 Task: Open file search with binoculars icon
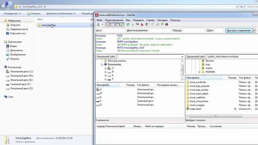pyautogui.click(x=166, y=25)
